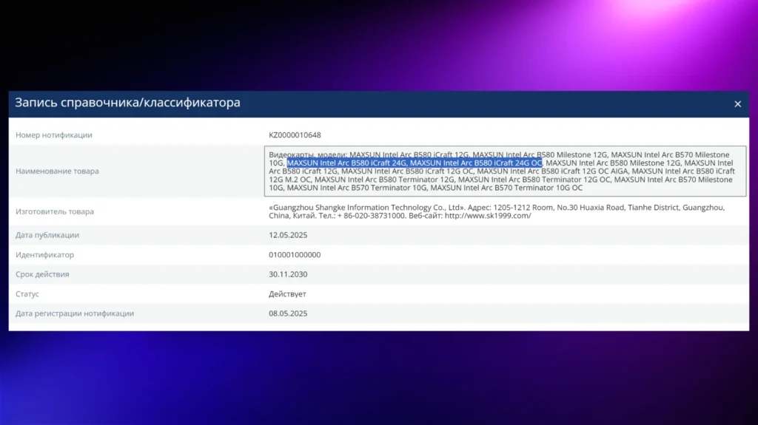Click the http://www.sk1999.com/ website address
The image size is (758, 425).
[488, 215]
